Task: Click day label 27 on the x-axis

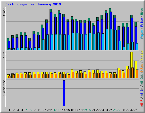Action: [x=119, y=110]
